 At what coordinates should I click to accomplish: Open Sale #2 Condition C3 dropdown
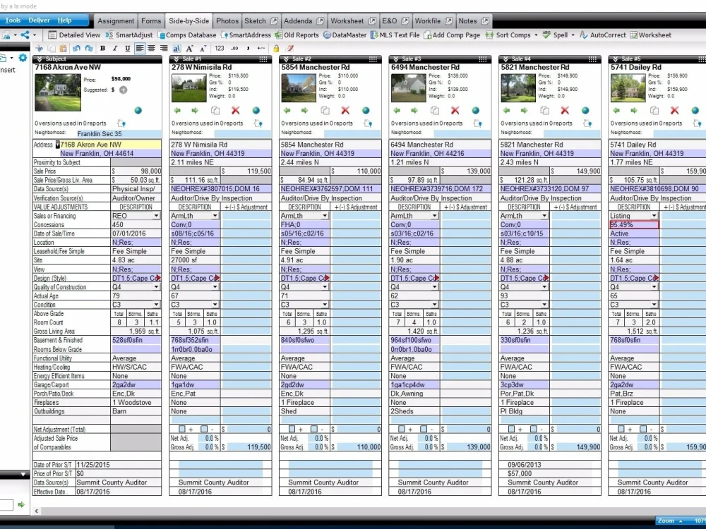325,305
